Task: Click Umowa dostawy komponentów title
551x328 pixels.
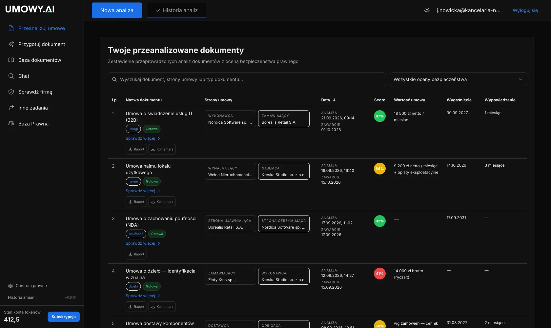Action: tap(160, 323)
